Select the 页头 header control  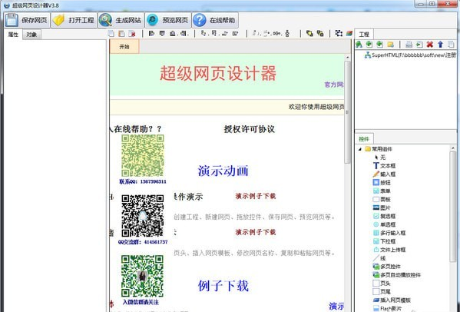pyautogui.click(x=382, y=284)
